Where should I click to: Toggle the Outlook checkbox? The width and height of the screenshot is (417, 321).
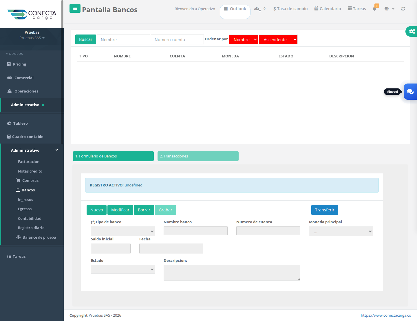226,9
